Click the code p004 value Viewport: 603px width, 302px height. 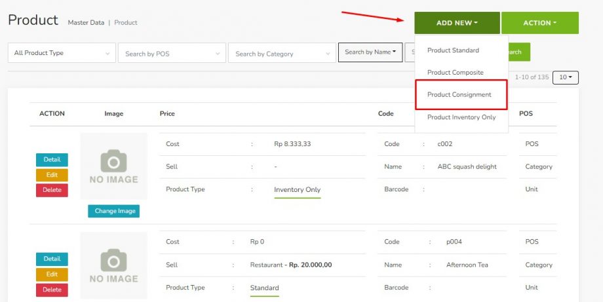pyautogui.click(x=454, y=242)
